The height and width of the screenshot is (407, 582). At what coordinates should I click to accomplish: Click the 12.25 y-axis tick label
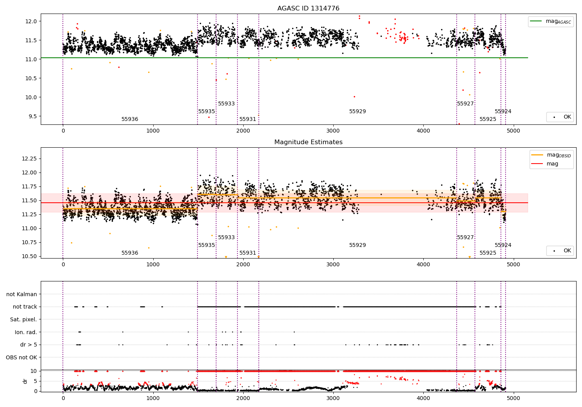click(29, 159)
